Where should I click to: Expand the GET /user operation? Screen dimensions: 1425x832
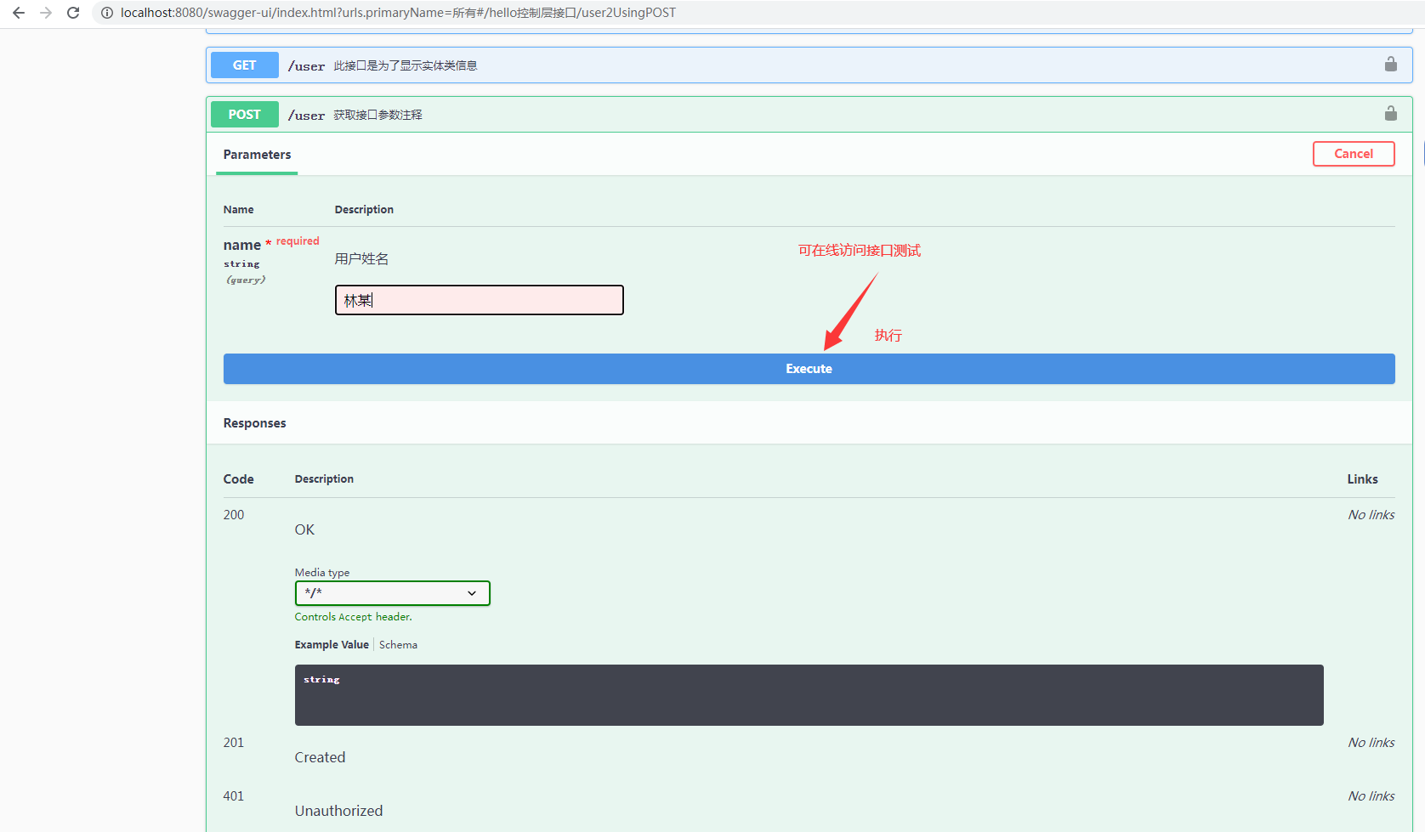(x=809, y=65)
